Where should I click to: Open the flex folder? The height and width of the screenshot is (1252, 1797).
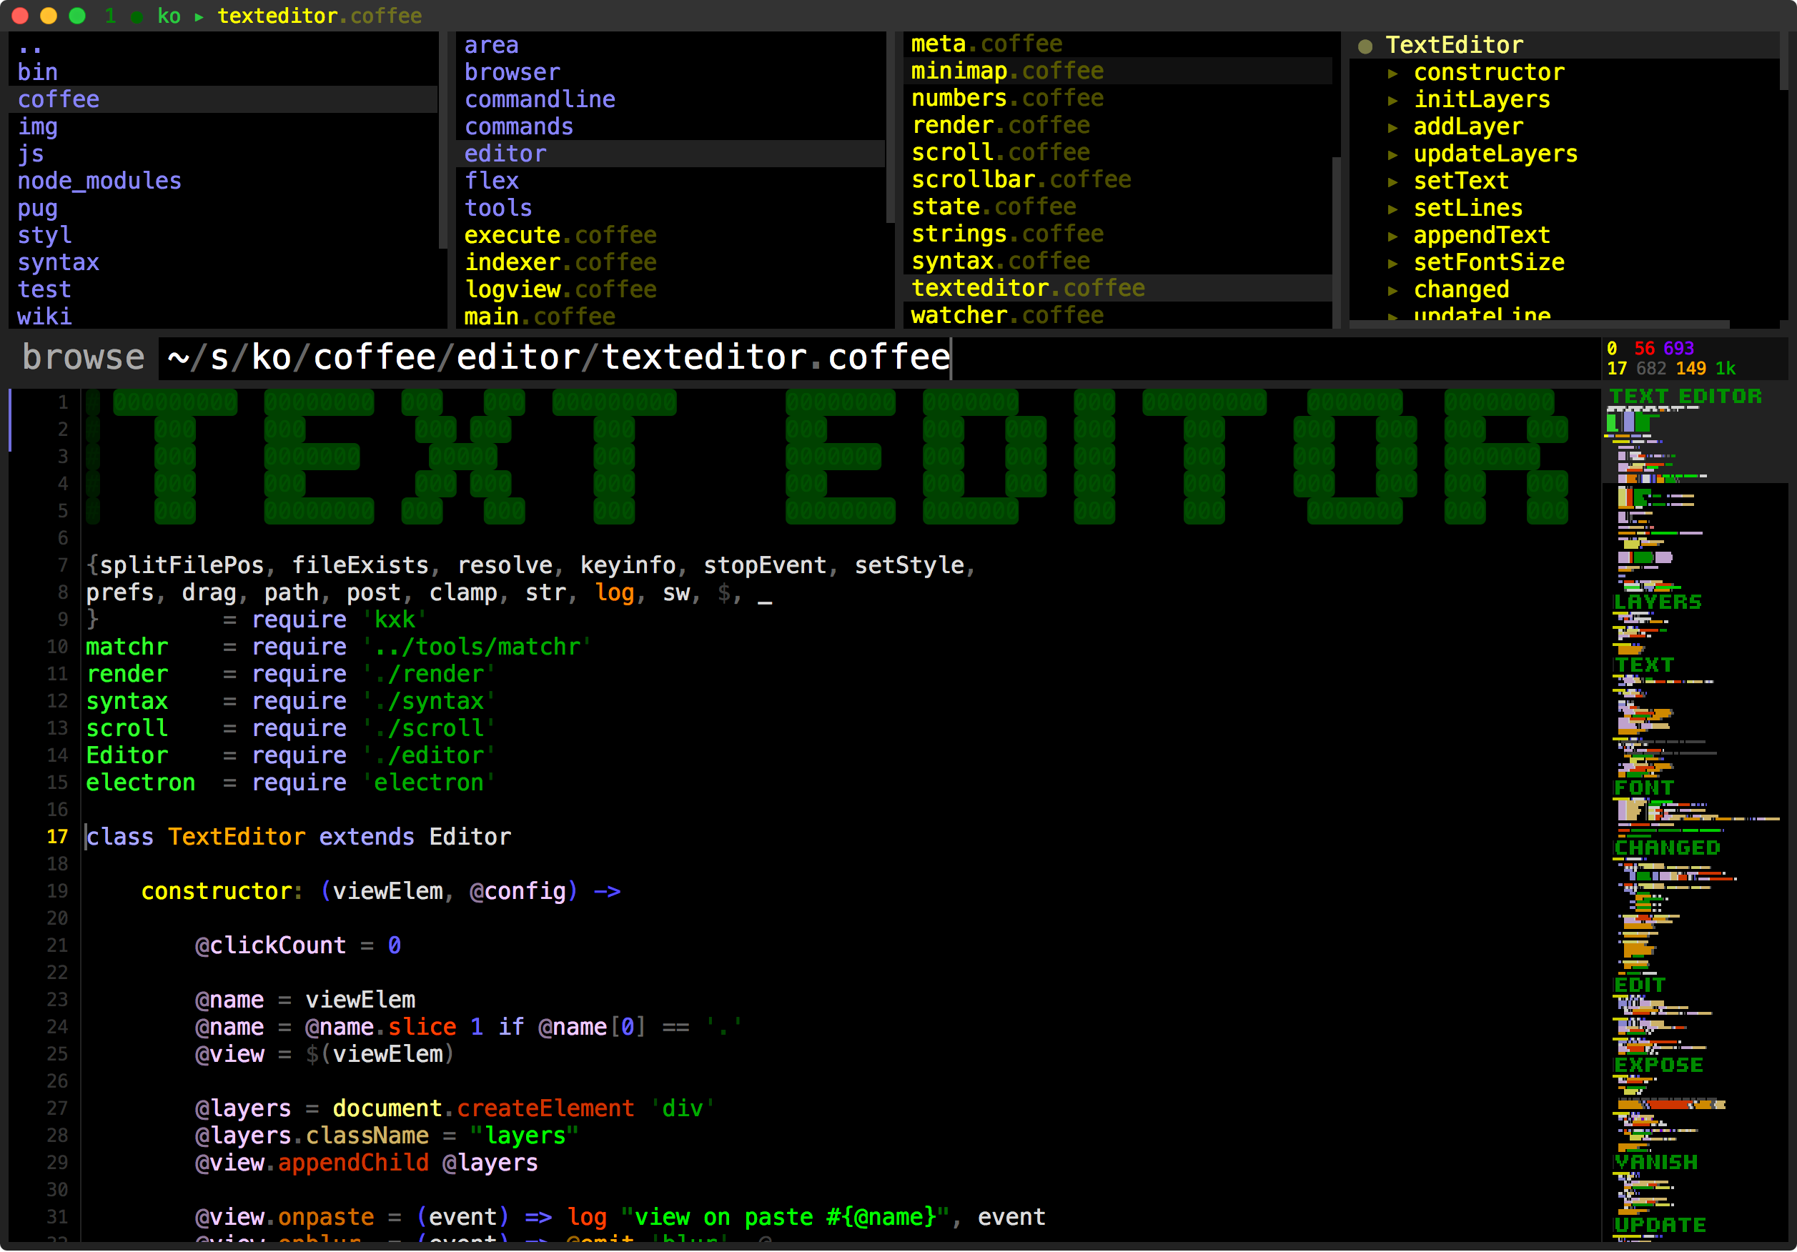pos(670,181)
